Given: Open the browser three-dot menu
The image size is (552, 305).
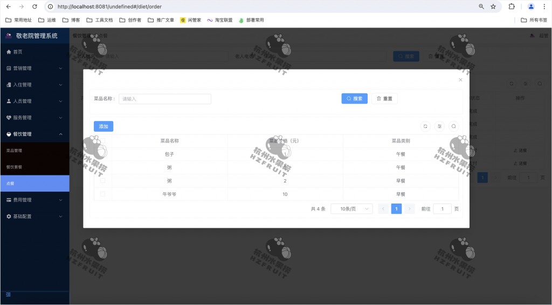Looking at the screenshot, I should coord(544,6).
